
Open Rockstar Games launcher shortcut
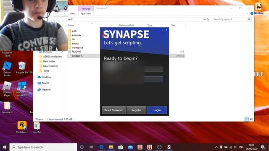pos(22,127)
